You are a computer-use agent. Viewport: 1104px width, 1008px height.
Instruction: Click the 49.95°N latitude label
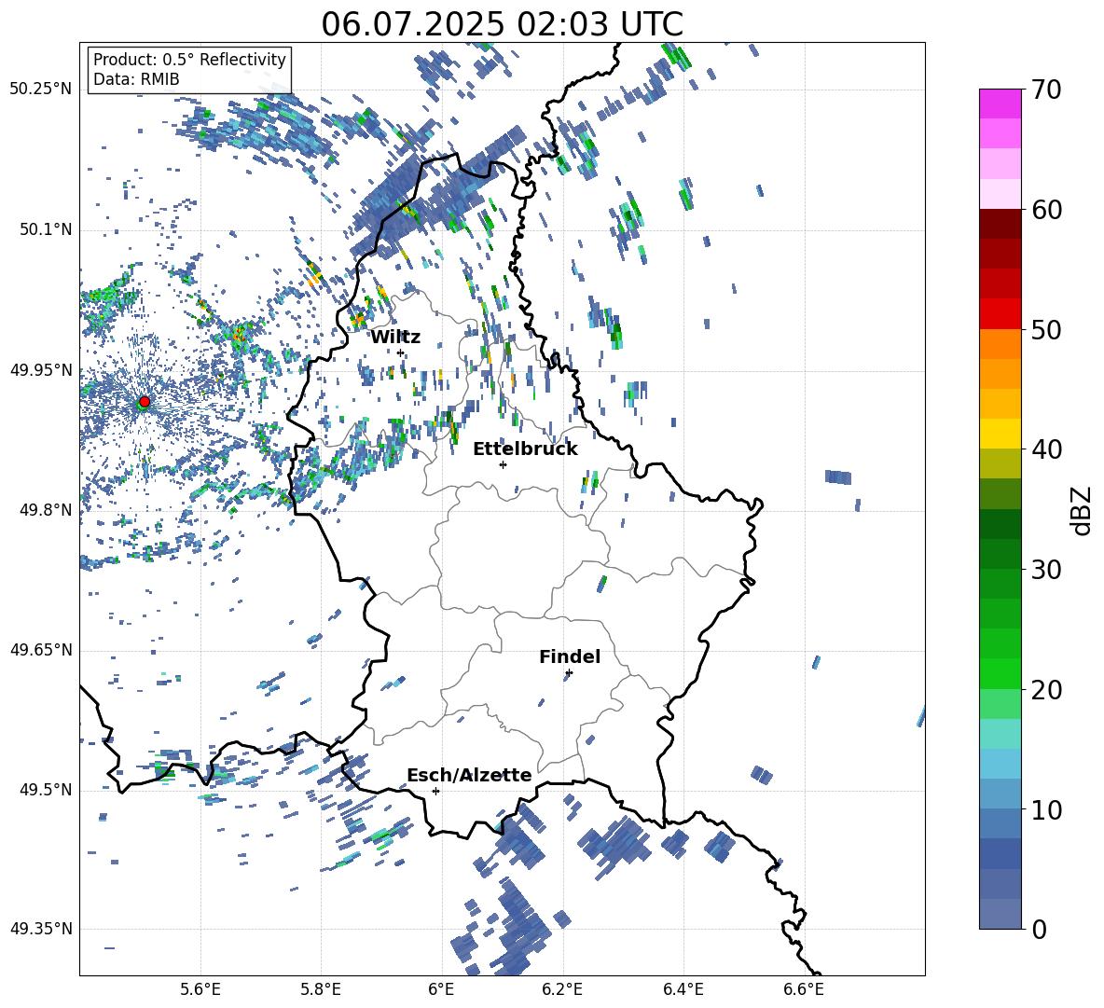pyautogui.click(x=41, y=369)
